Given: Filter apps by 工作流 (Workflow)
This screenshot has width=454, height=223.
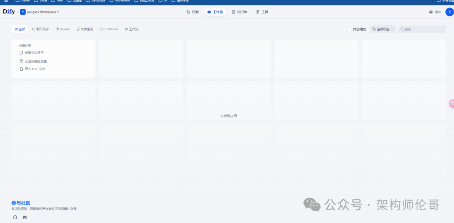Looking at the screenshot, I should [x=132, y=29].
